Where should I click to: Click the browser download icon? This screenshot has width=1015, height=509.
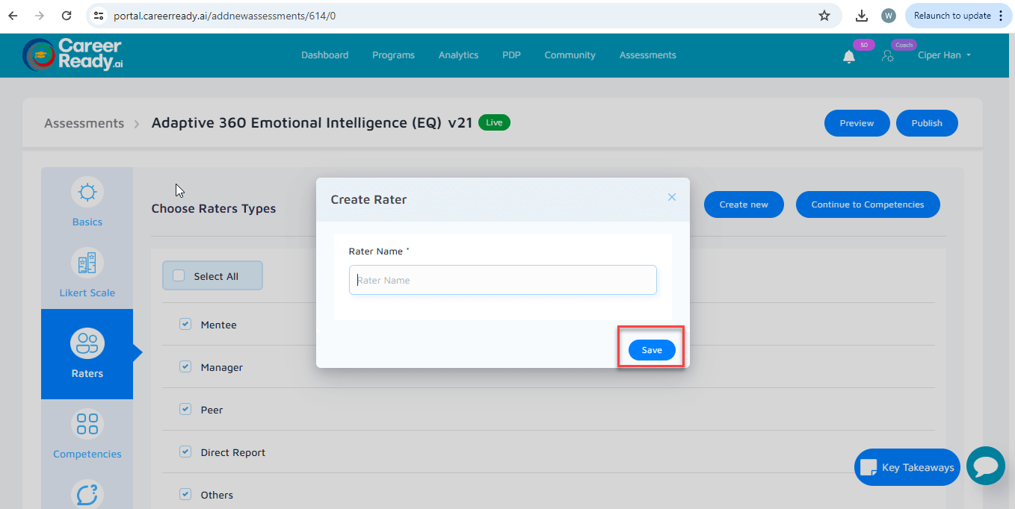point(861,15)
